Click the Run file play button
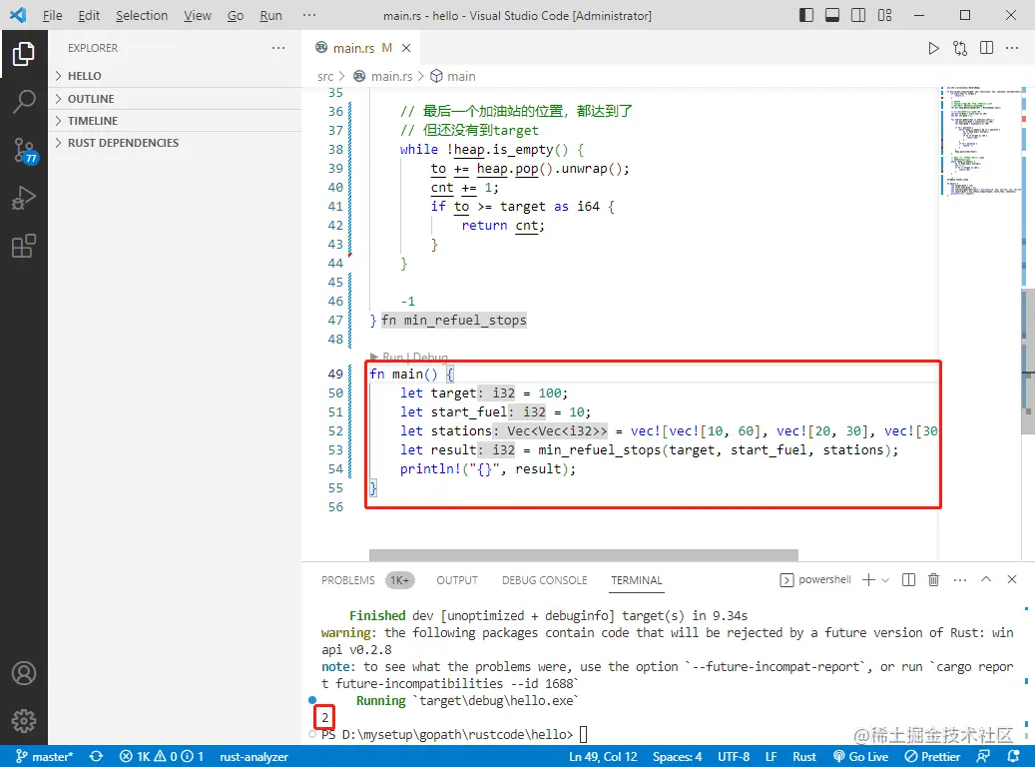The height and width of the screenshot is (767, 1035). 933,48
